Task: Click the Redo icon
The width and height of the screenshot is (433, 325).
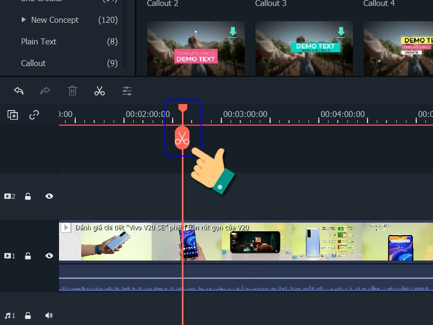Action: [45, 90]
